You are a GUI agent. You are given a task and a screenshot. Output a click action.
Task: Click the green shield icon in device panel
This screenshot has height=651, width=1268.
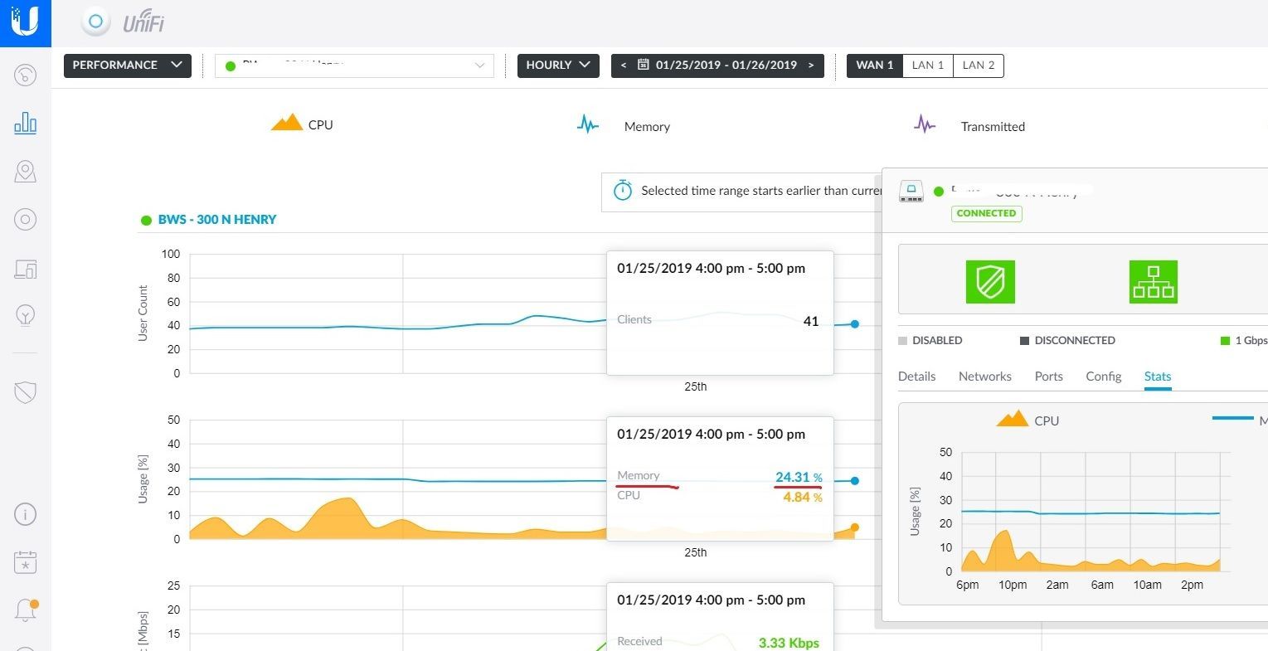(990, 281)
